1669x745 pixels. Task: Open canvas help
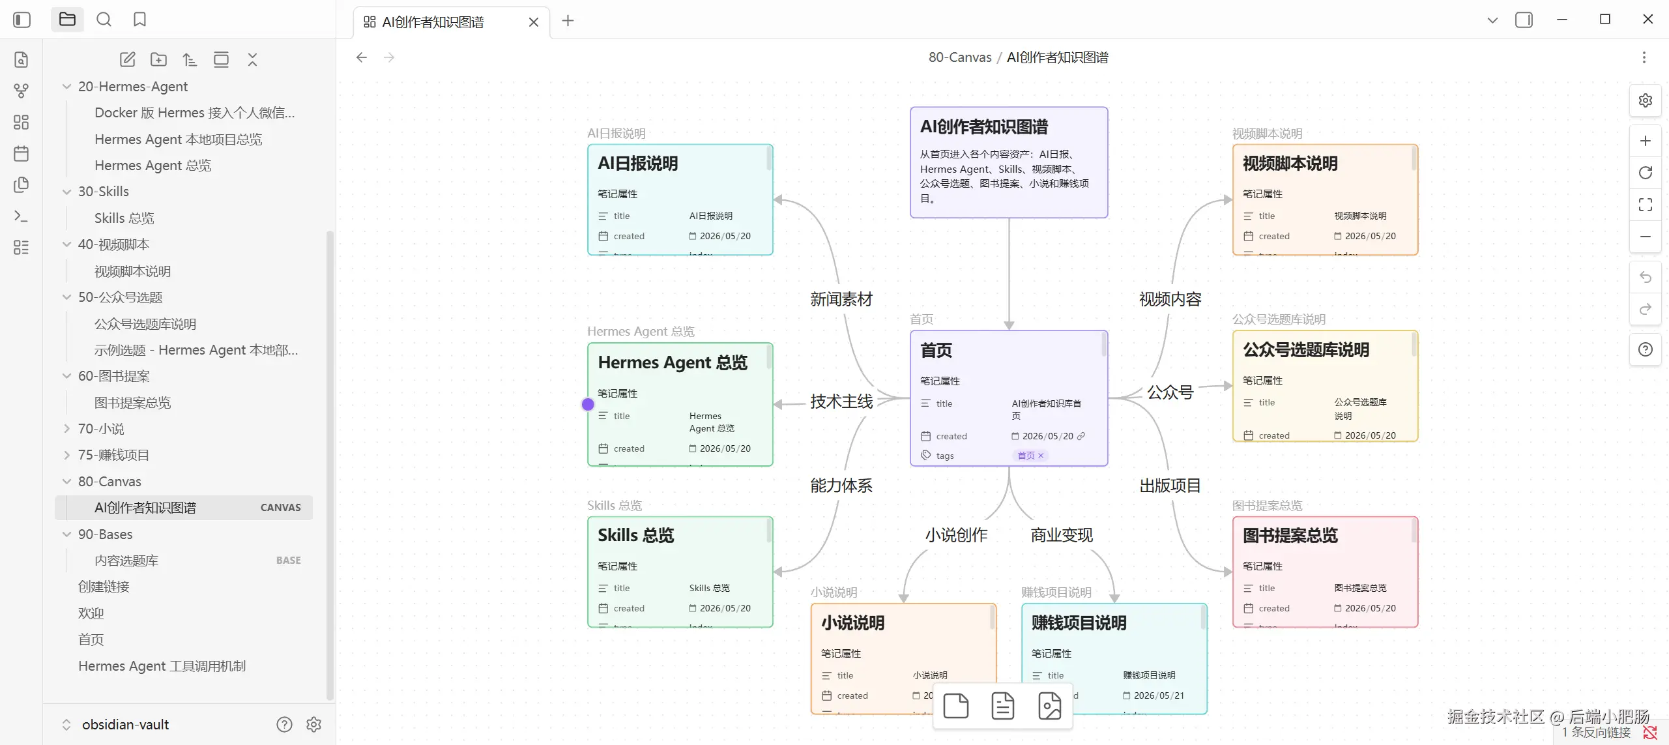(1645, 349)
